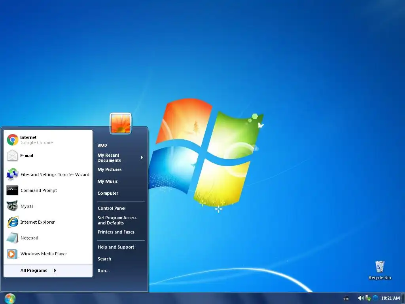405x304 pixels.
Task: Click the Safely Remove Hardware tray icon
Action: point(368,298)
